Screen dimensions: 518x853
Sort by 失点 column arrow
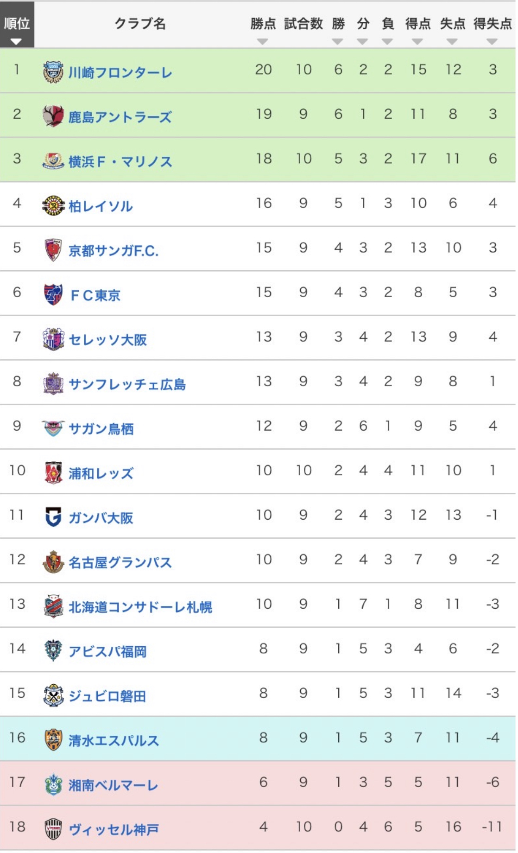pos(452,42)
